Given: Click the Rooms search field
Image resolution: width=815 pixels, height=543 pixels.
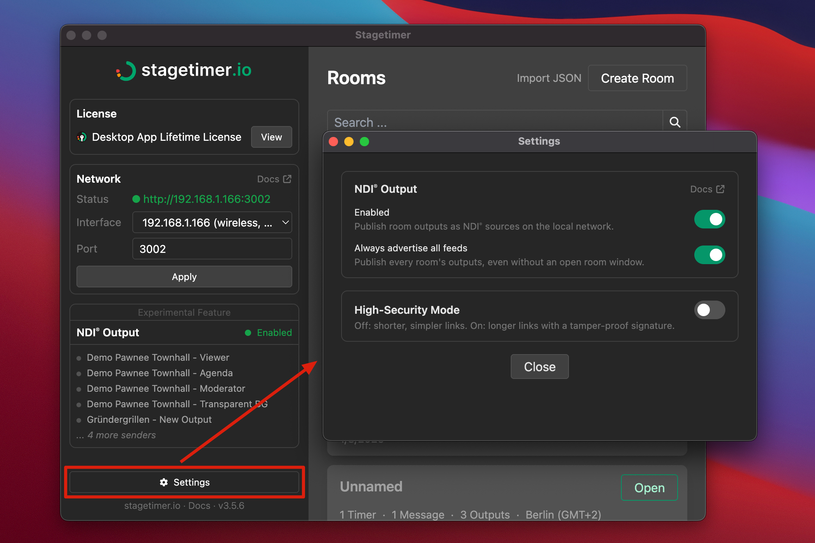Looking at the screenshot, I should pos(495,122).
